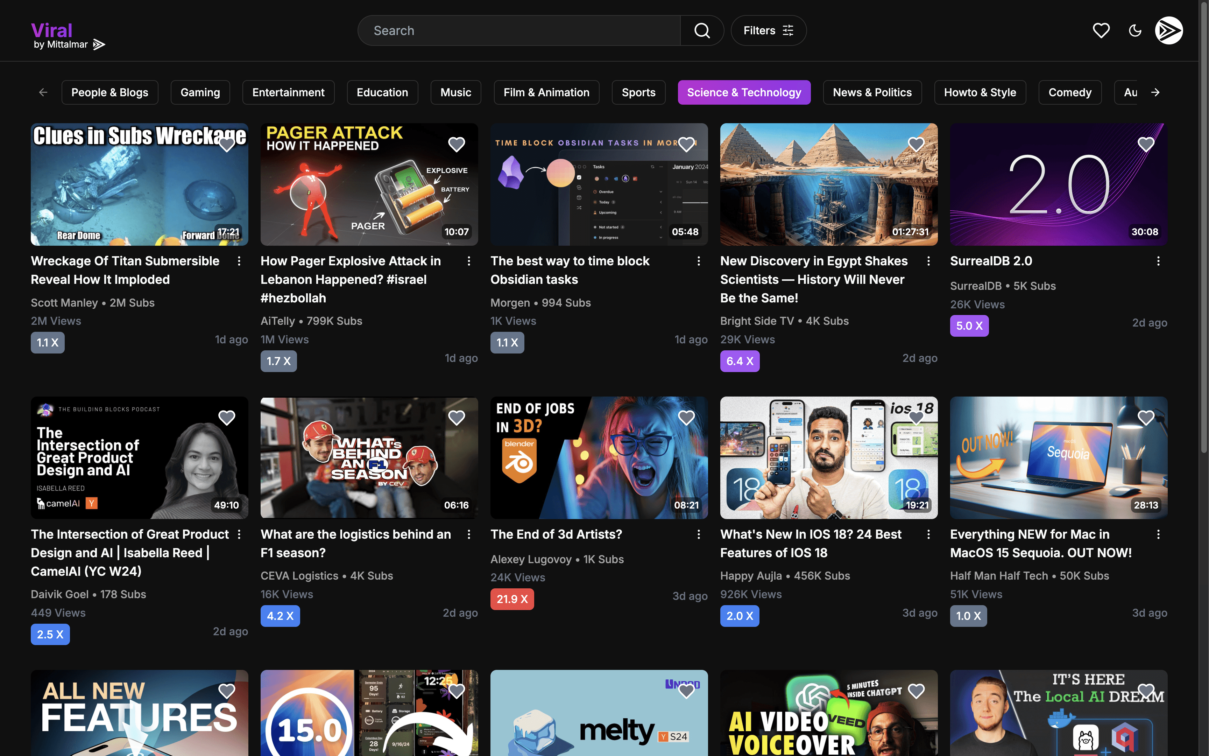Click the search magnifier icon
1209x756 pixels.
[x=702, y=30]
